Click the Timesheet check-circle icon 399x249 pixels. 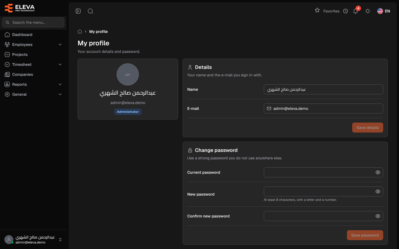[7, 64]
